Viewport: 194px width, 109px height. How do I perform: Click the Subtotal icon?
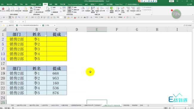point(138,9)
